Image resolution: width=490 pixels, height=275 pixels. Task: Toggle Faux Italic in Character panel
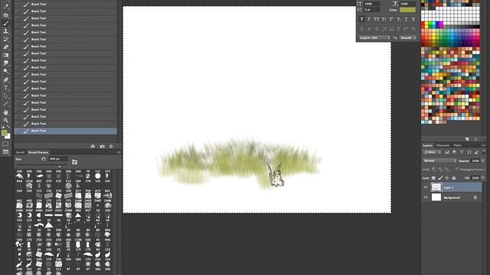click(369, 19)
